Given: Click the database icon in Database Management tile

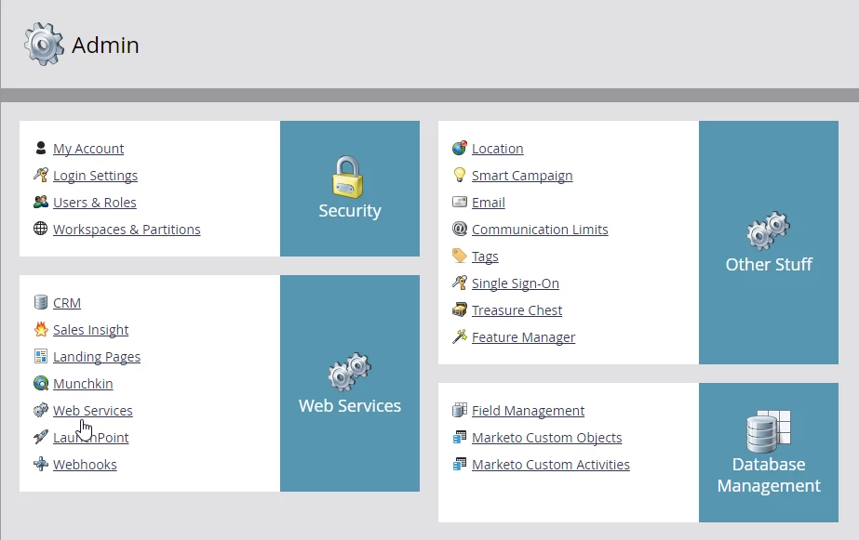Looking at the screenshot, I should coord(768,431).
